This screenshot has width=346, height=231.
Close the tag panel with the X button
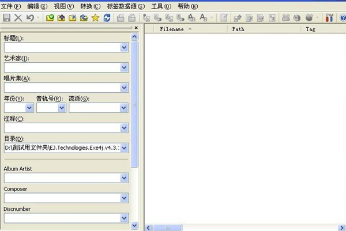point(136,28)
